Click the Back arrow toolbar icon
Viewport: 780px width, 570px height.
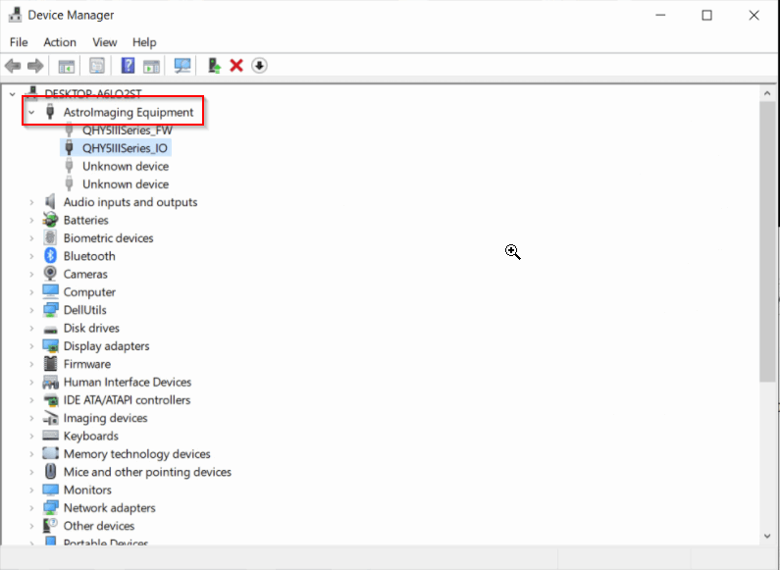point(13,65)
